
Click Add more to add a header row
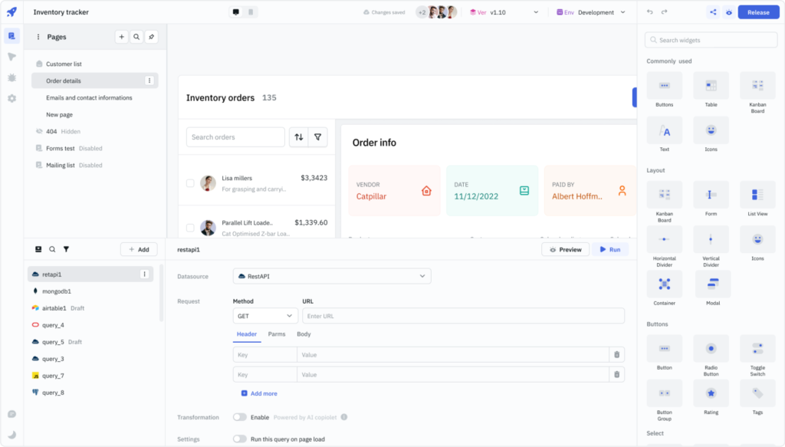[258, 393]
